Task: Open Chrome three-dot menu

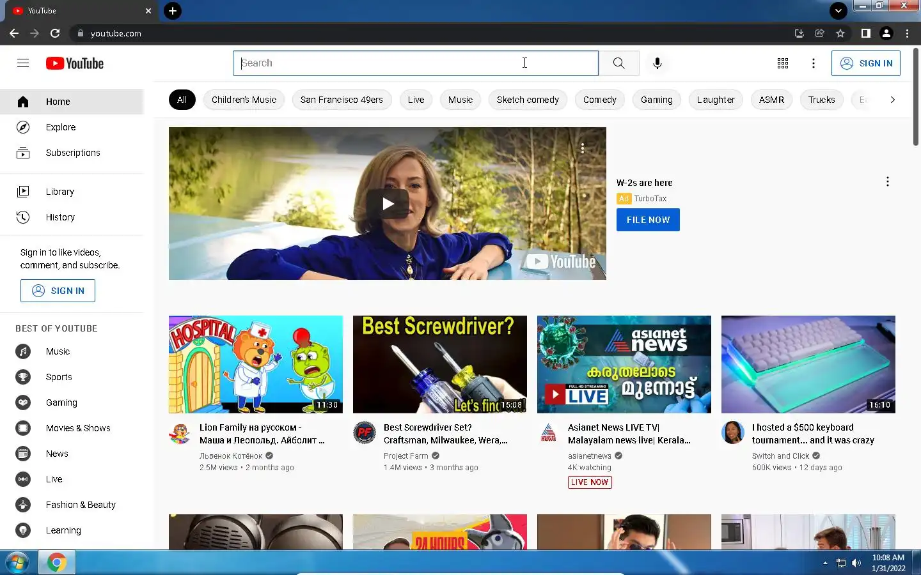Action: [x=907, y=33]
